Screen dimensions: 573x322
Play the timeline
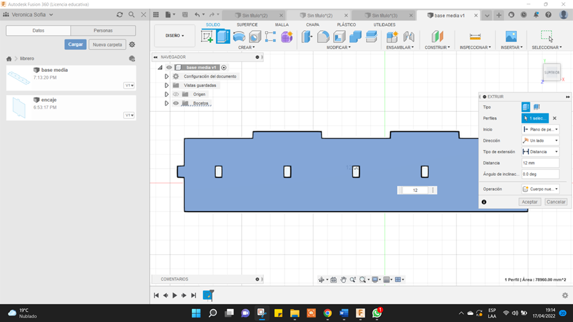point(175,295)
